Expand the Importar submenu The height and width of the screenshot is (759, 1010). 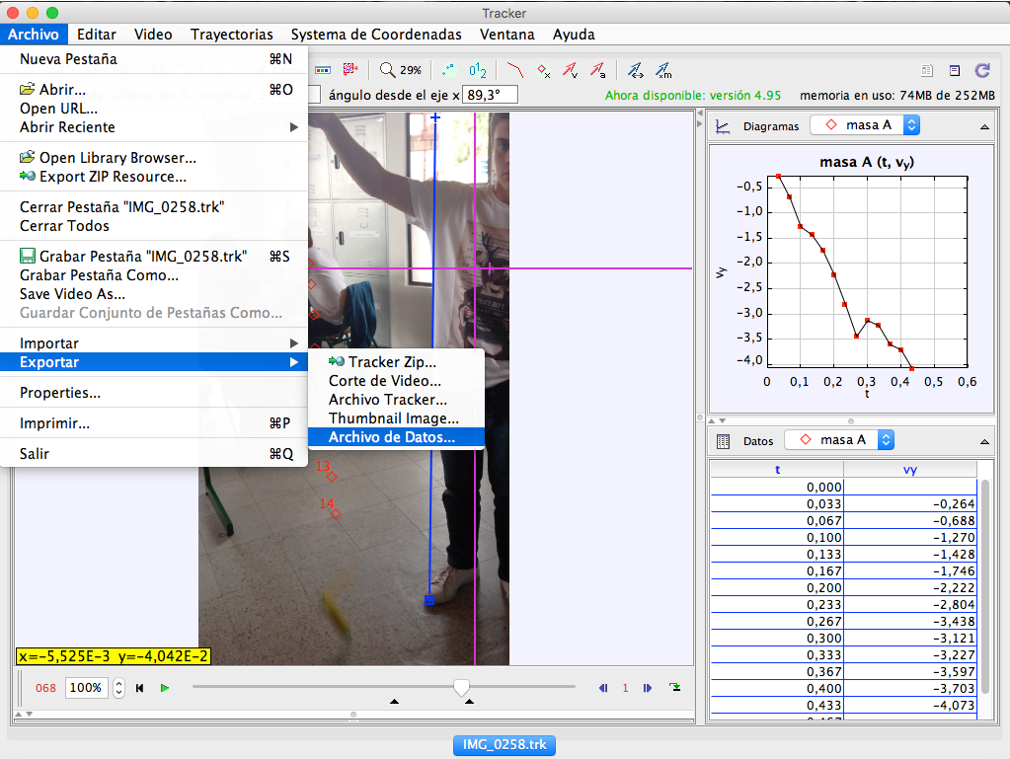pyautogui.click(x=154, y=343)
